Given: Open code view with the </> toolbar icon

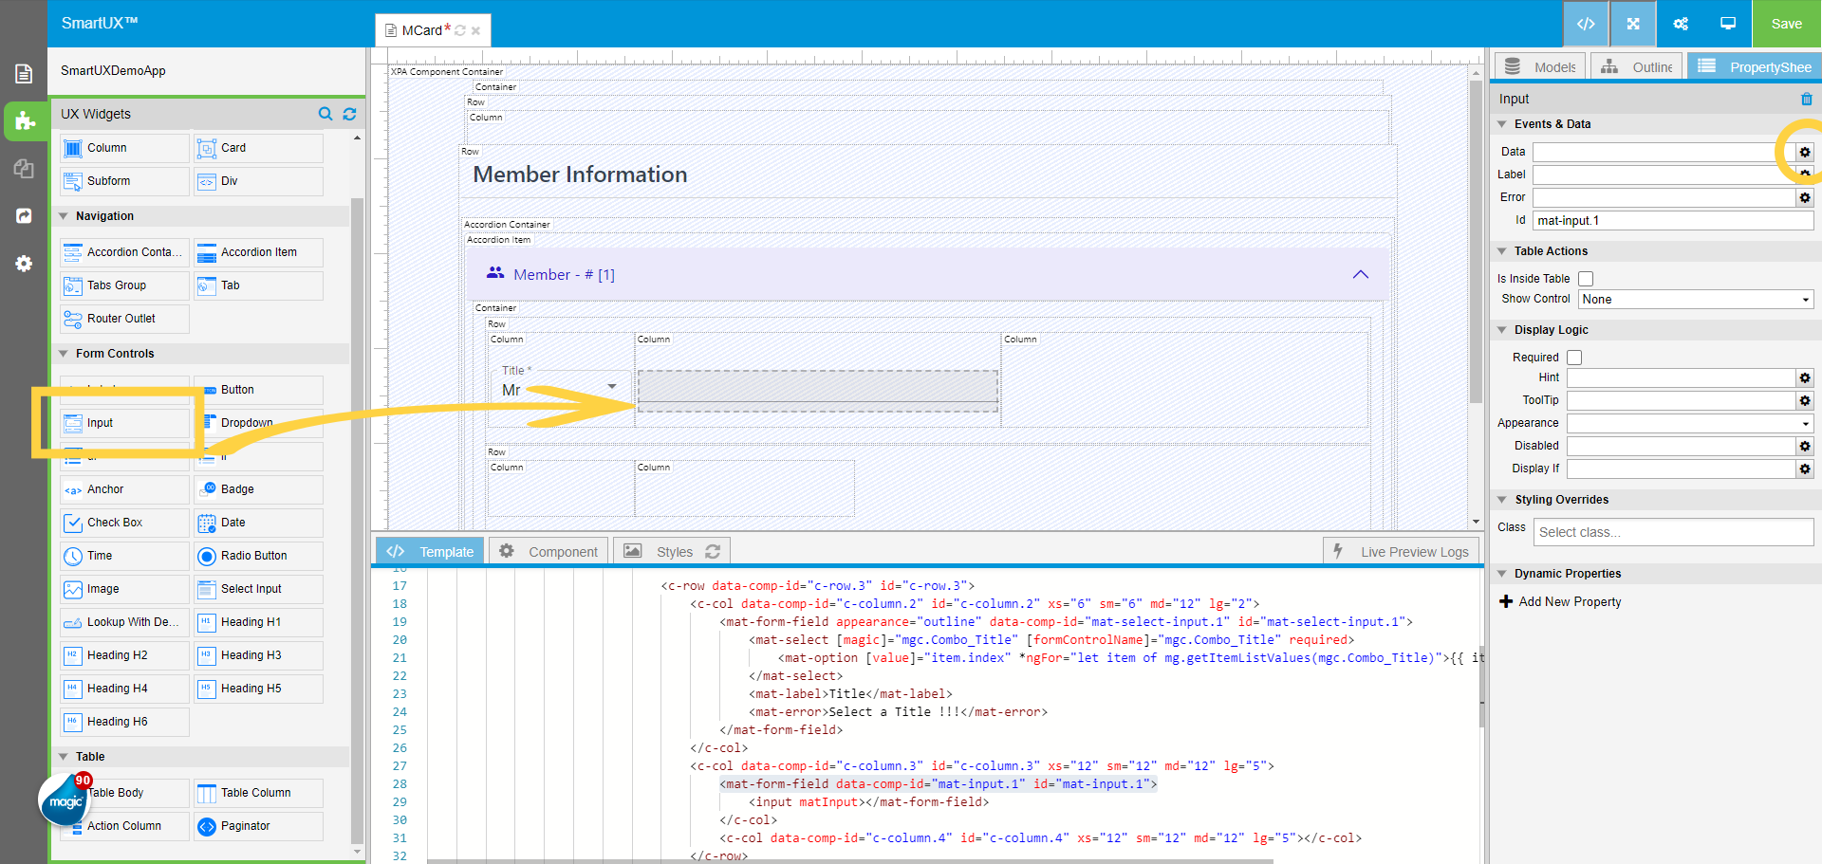Looking at the screenshot, I should pyautogui.click(x=1586, y=24).
